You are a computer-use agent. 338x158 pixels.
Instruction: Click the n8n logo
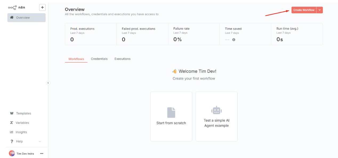click(x=17, y=7)
